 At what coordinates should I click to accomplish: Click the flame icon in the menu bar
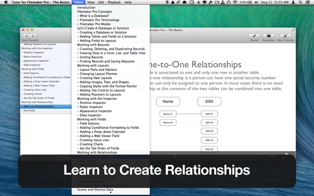point(199,2)
